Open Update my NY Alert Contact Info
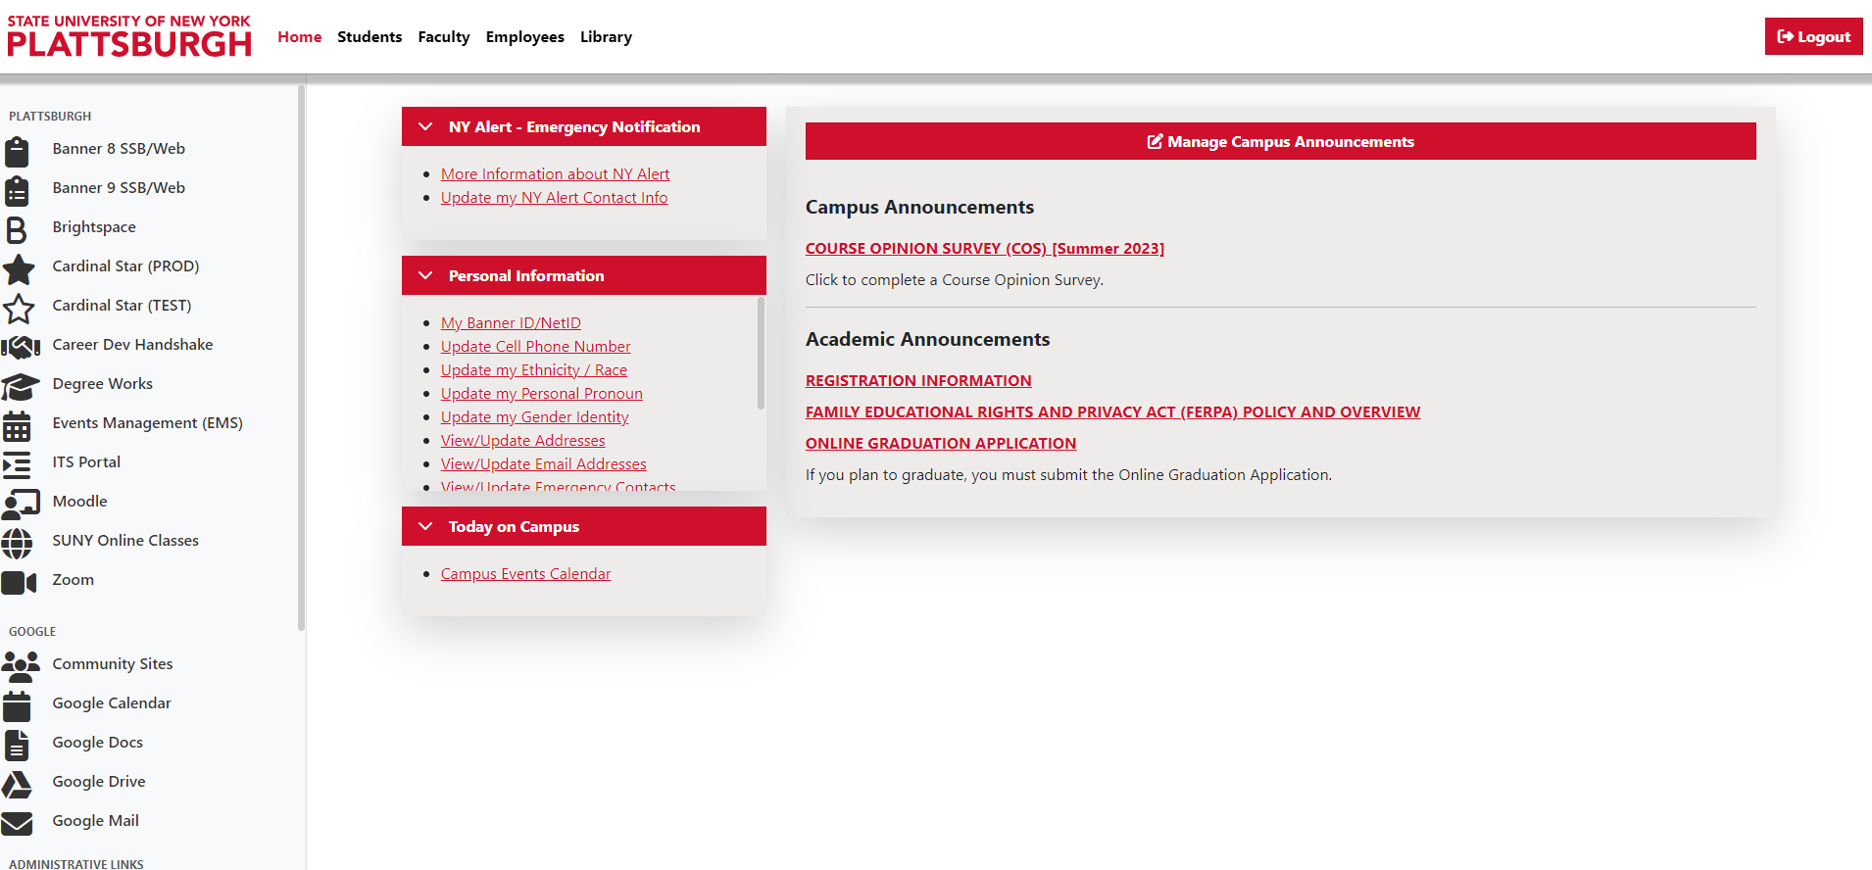Viewport: 1872px width, 870px height. tap(555, 198)
